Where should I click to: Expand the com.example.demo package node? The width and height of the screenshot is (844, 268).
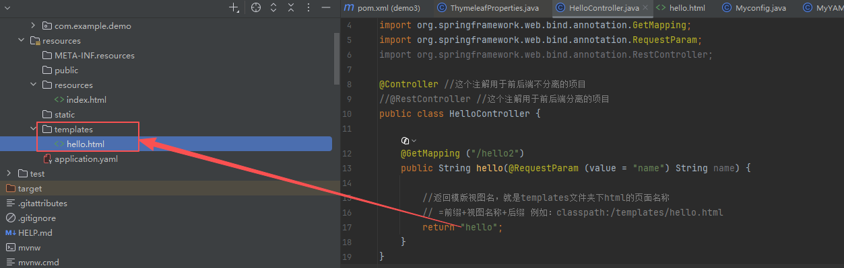(x=34, y=26)
